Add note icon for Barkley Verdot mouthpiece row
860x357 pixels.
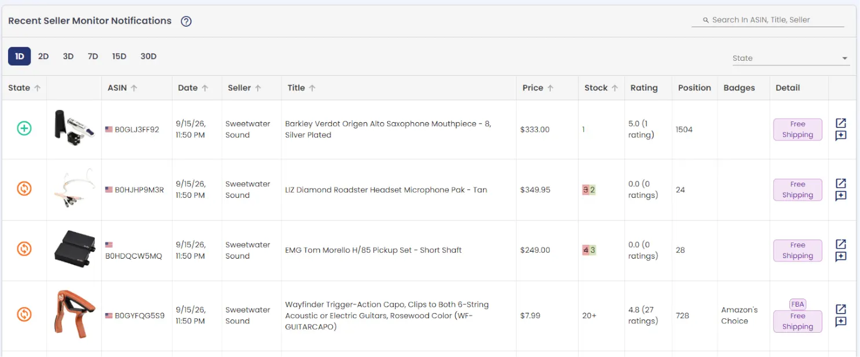[x=841, y=136]
